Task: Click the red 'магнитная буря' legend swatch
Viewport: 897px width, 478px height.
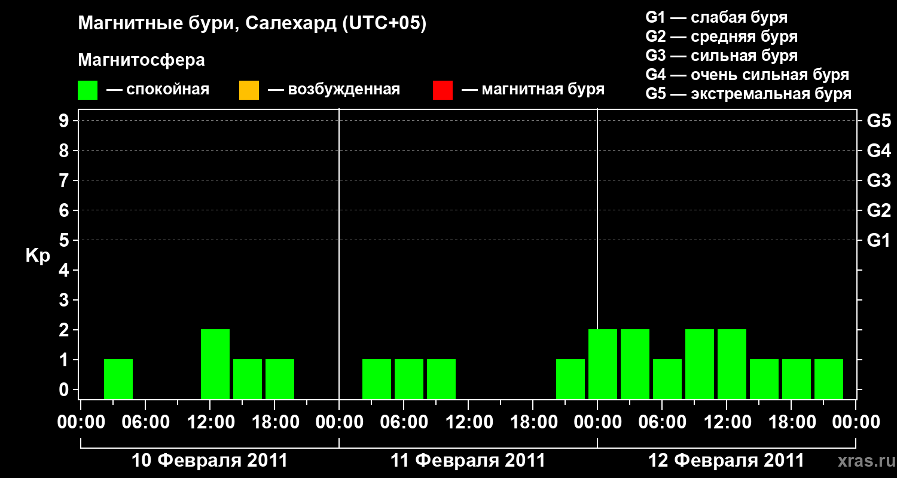Action: [443, 90]
